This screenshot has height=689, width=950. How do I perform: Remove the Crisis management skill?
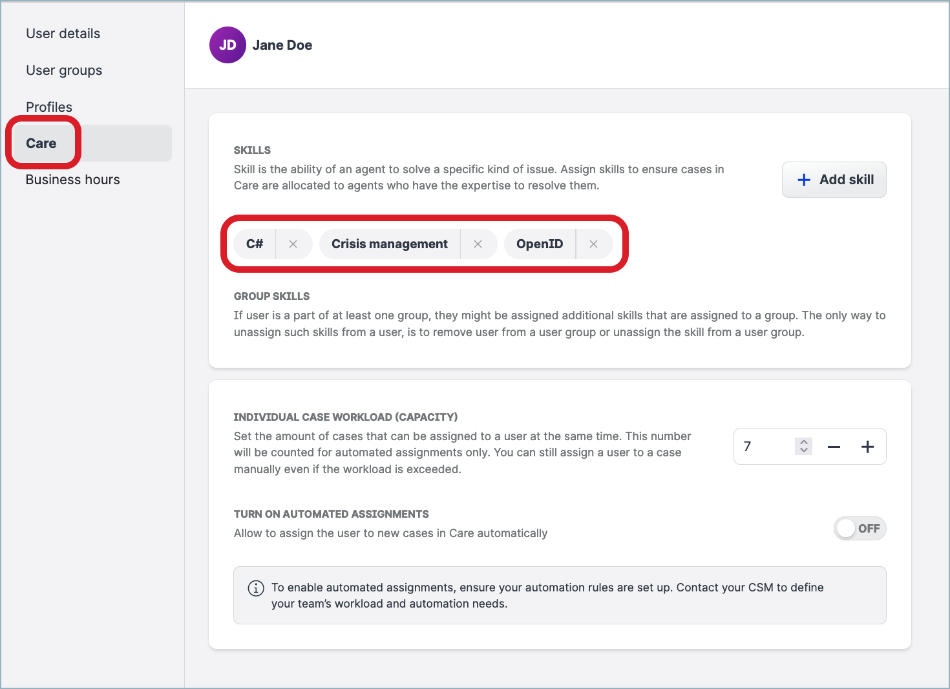[478, 244]
